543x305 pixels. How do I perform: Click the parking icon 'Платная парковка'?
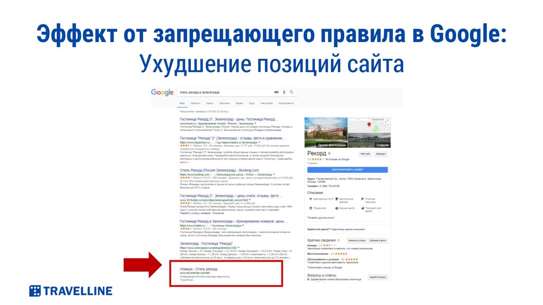click(362, 199)
